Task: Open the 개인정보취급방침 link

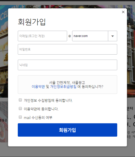Action: tap(63, 87)
